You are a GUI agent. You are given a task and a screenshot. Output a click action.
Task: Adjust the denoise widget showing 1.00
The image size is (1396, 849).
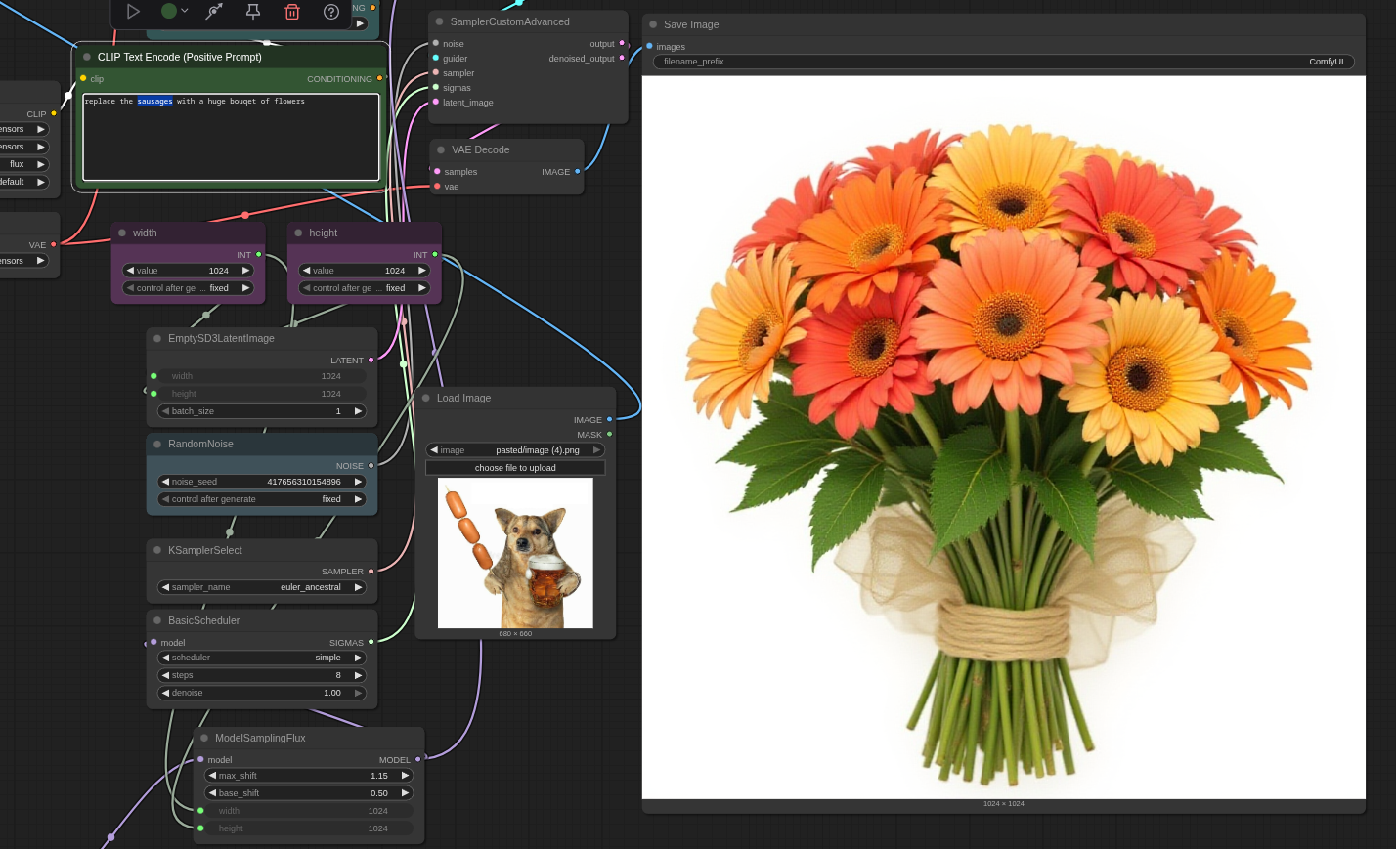pos(262,693)
